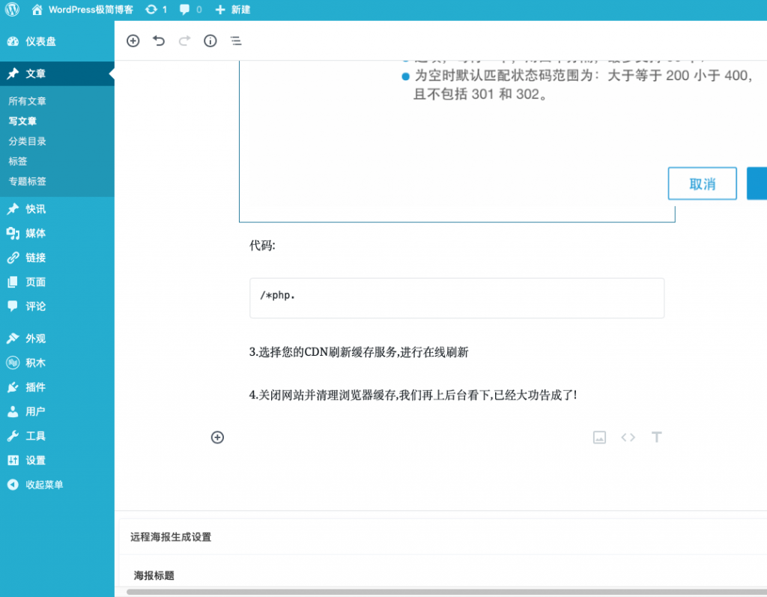Open the updates indicator showing 1
Viewport: 767px width, 597px height.
(x=157, y=9)
